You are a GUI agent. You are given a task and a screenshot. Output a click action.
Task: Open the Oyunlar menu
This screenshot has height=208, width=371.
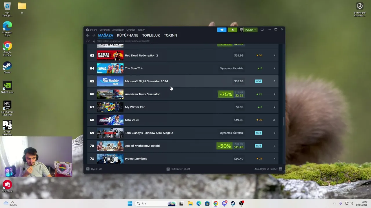click(131, 30)
